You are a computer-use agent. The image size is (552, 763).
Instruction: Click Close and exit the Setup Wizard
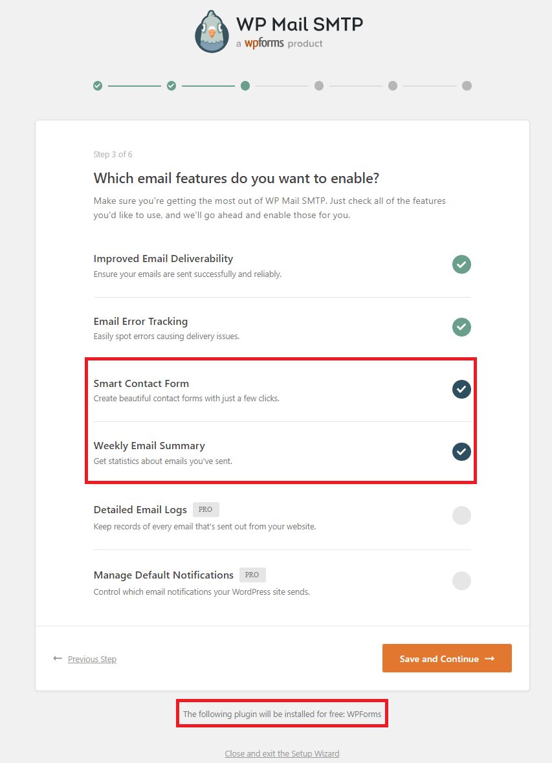[282, 753]
